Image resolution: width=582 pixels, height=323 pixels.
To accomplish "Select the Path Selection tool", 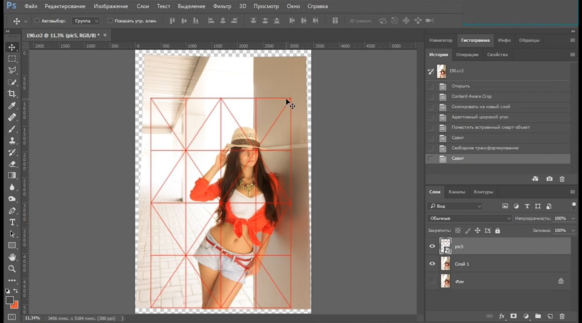I will (x=12, y=234).
